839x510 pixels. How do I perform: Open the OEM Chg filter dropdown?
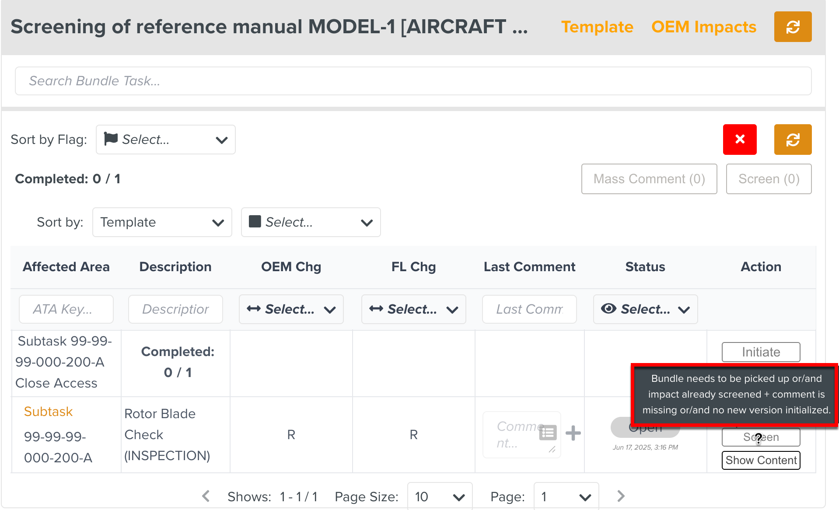tap(291, 309)
